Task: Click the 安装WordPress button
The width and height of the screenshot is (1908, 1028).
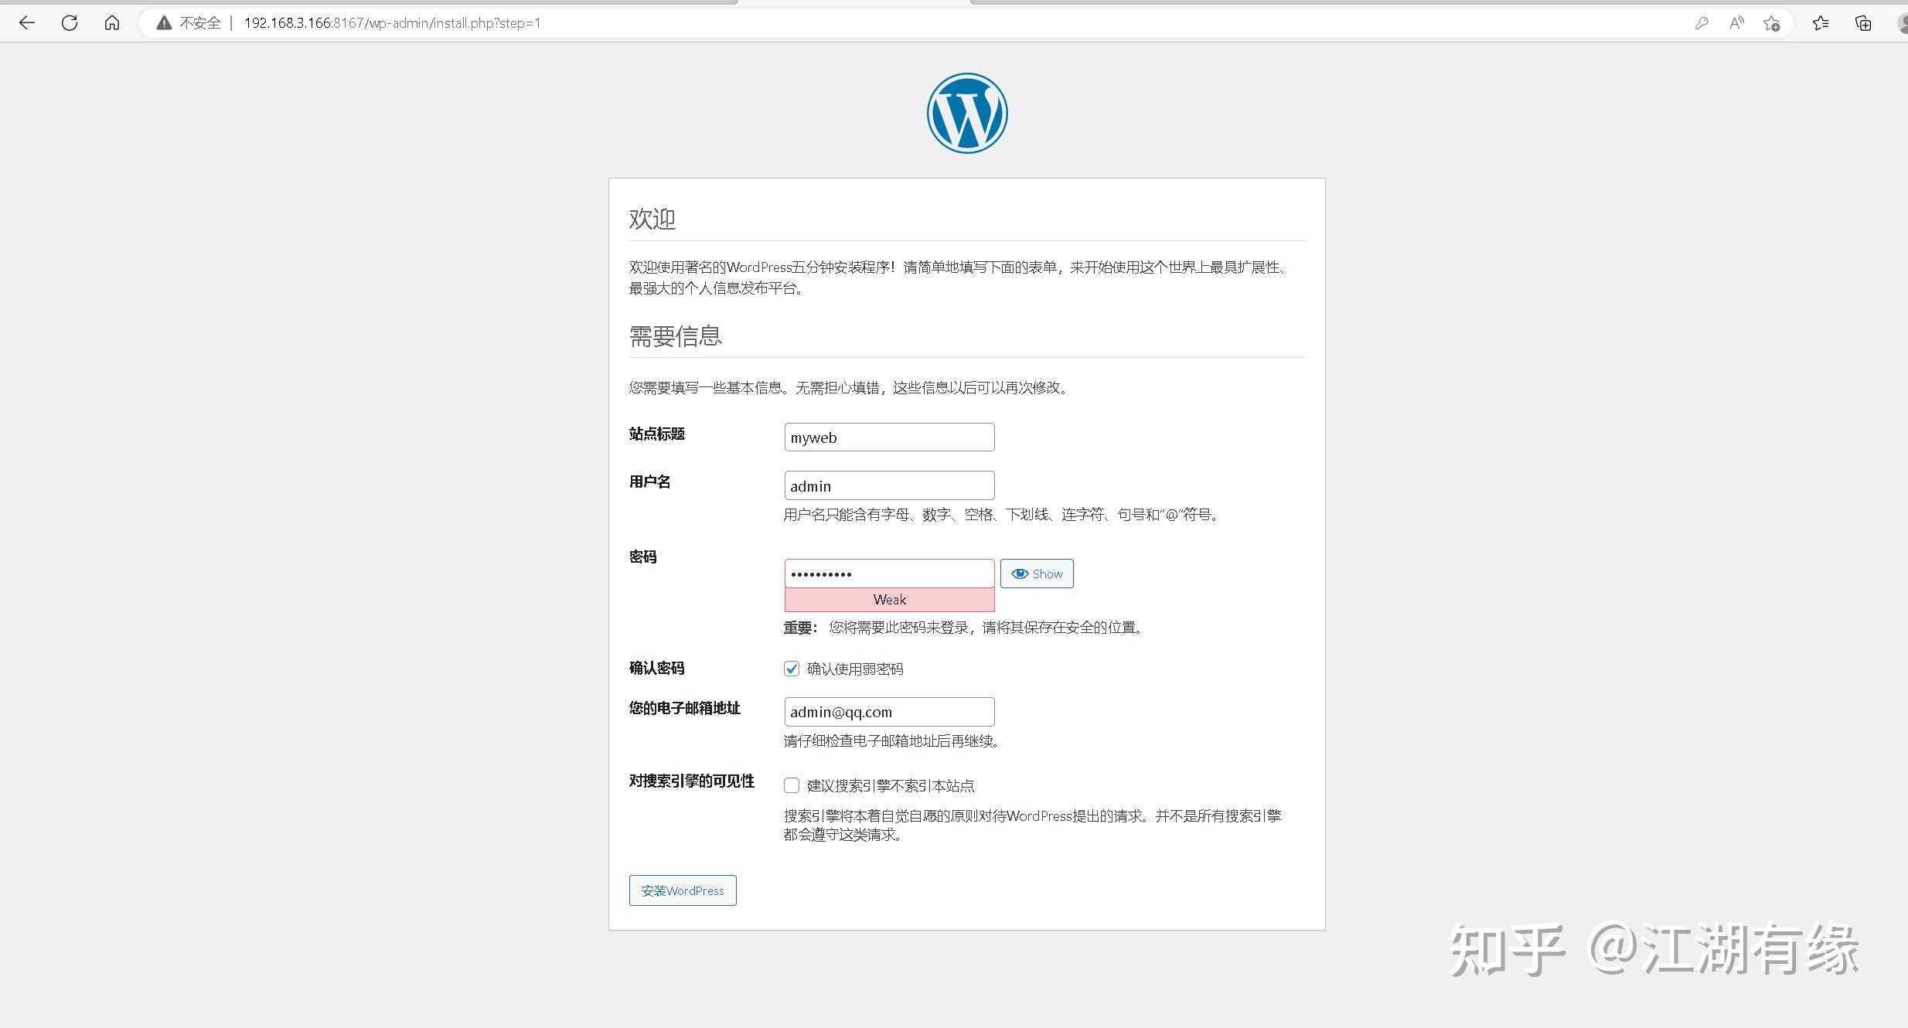Action: click(682, 890)
